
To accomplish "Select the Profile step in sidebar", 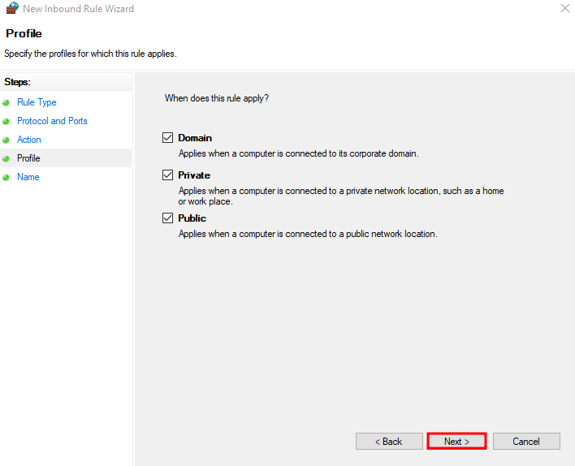I will point(28,158).
